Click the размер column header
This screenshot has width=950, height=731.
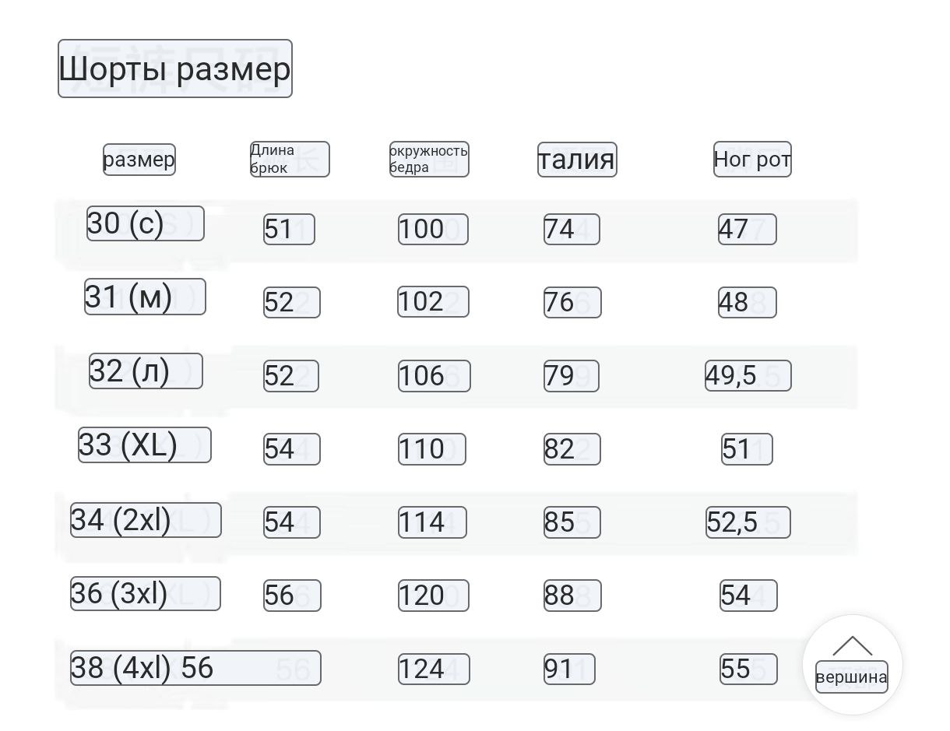coord(139,160)
